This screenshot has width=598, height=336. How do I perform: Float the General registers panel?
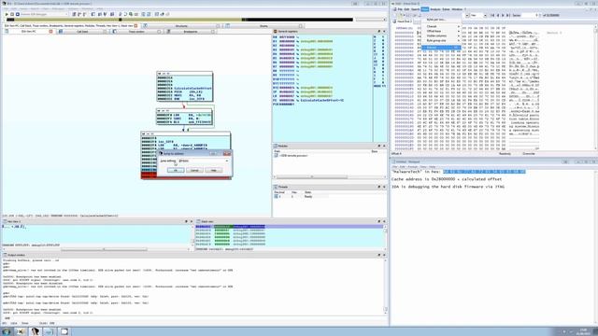pyautogui.click(x=379, y=31)
